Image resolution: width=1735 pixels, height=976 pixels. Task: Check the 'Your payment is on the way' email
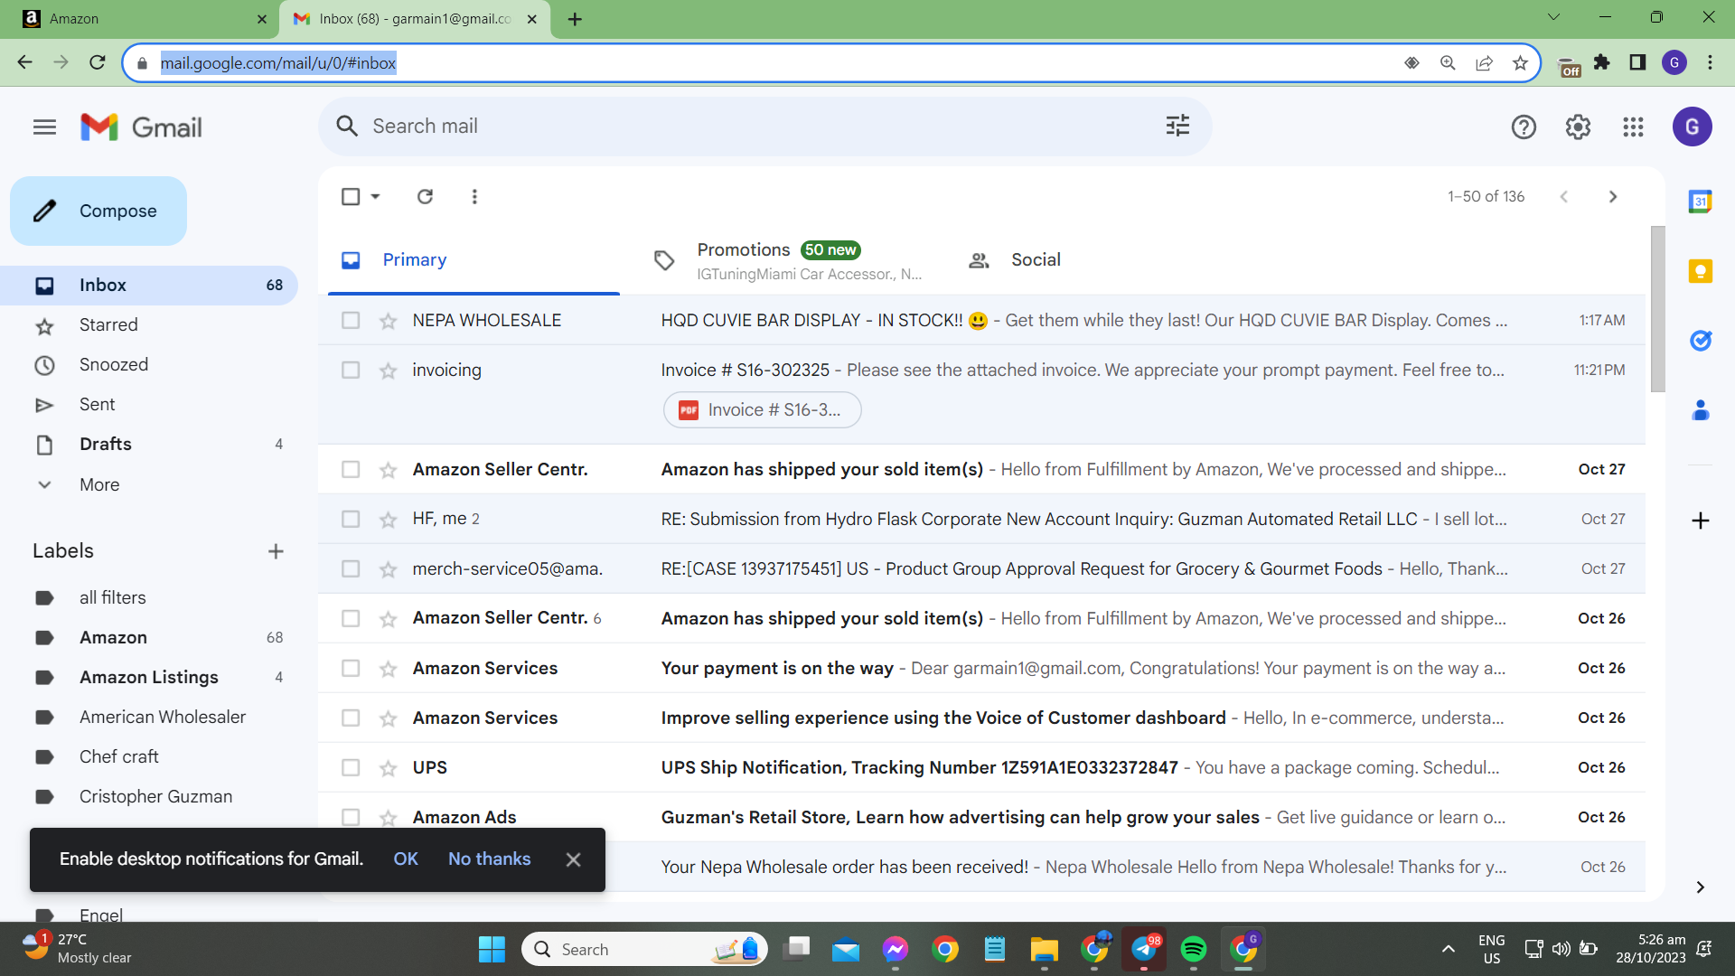351,669
